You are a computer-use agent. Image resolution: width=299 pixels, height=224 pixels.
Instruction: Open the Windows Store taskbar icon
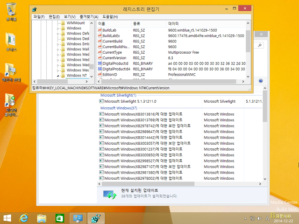[59, 218]
